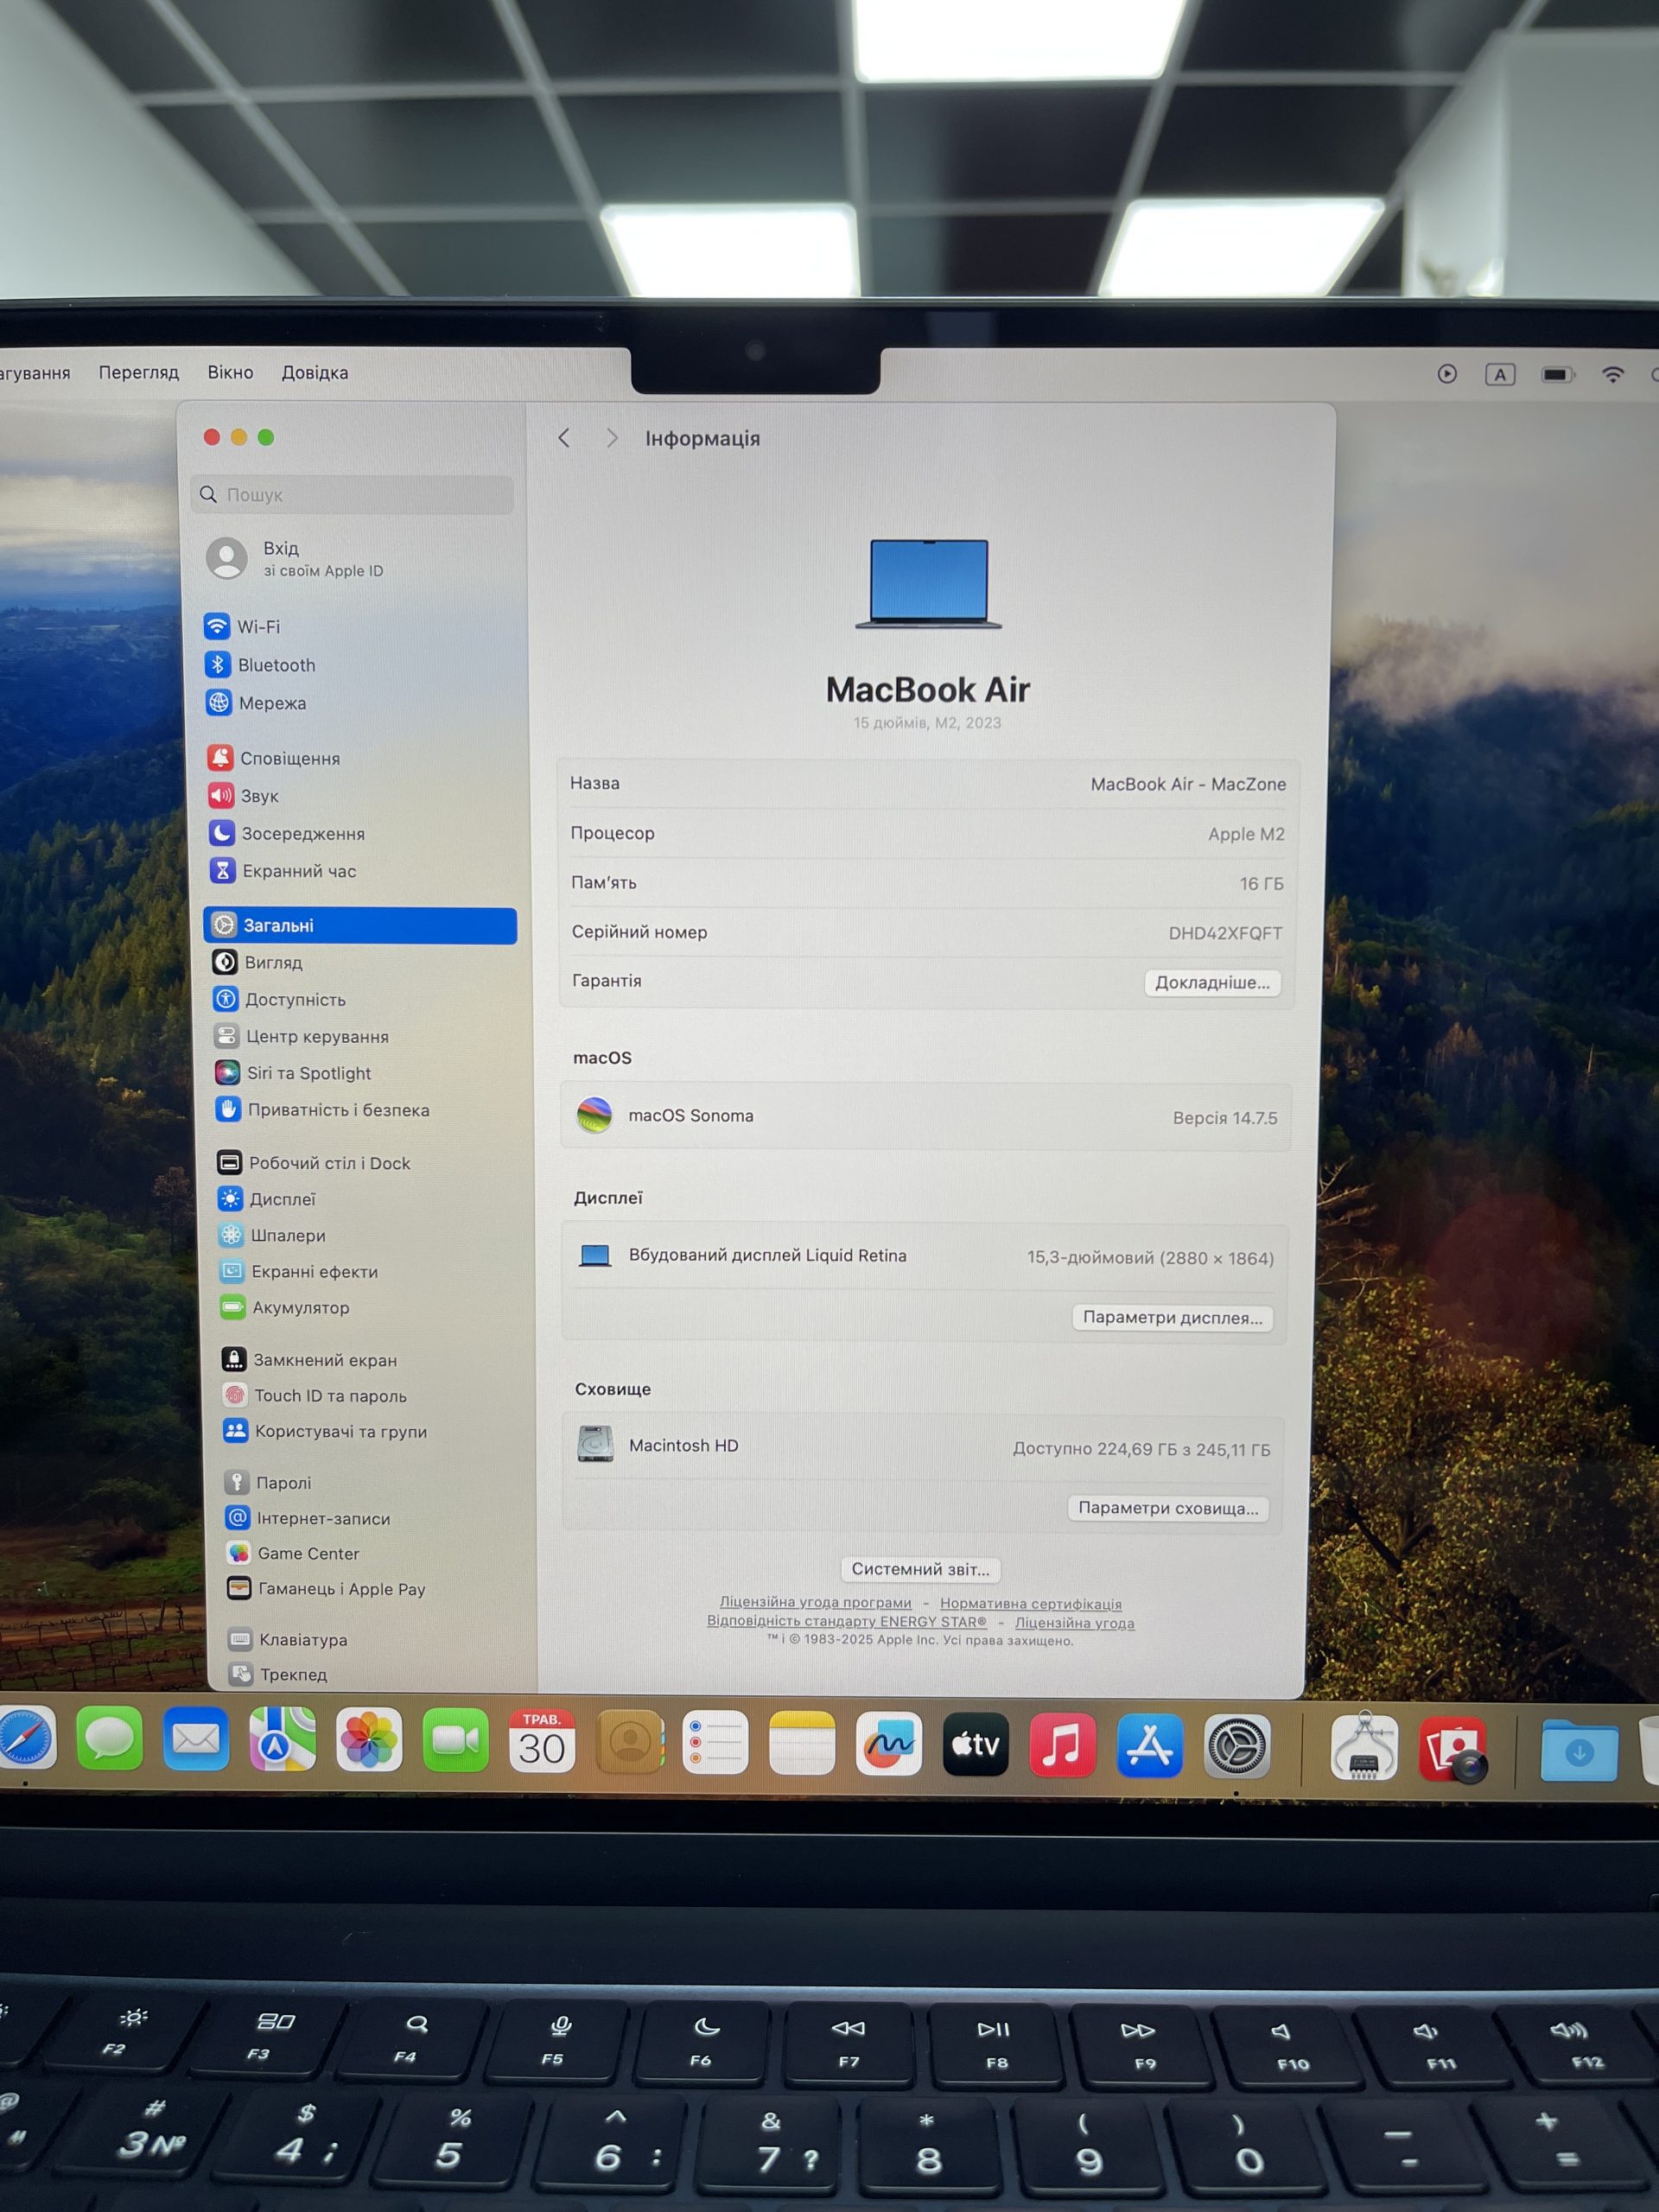The image size is (1659, 2212).
Task: Click keyboard input source icon in menu bar
Action: 1499,374
